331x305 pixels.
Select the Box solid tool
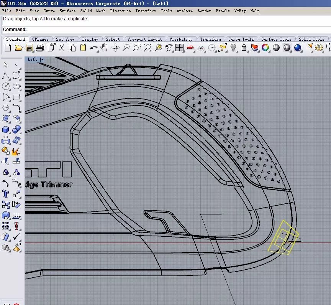click(6, 129)
